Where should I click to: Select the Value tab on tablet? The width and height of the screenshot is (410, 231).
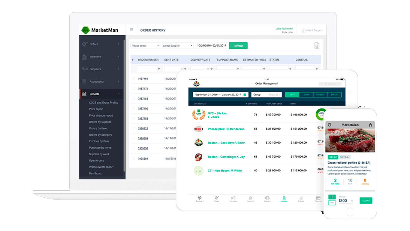pyautogui.click(x=306, y=94)
